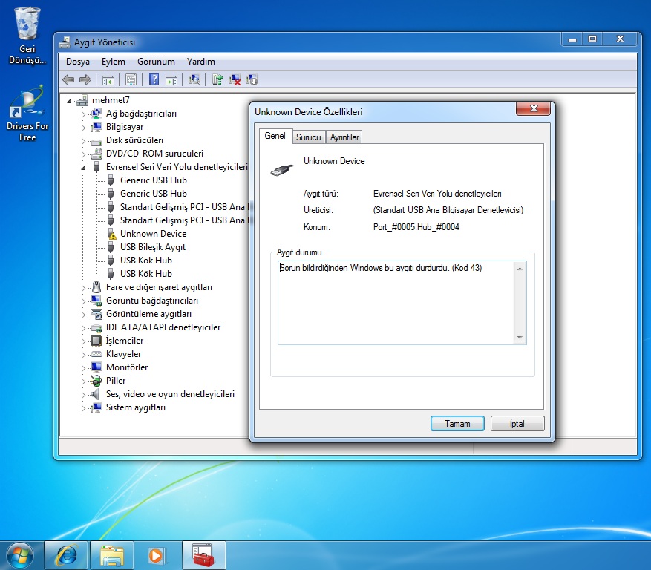Expand the Görüntüleme aygıtları node

coord(83,314)
